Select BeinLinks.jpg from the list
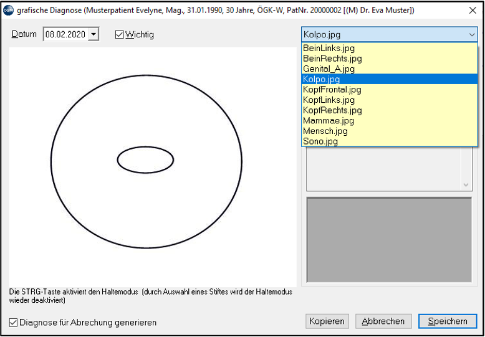Image resolution: width=485 pixels, height=337 pixels. click(390, 48)
